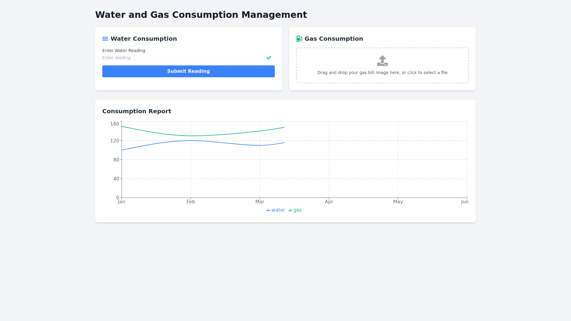Click the gas bill drop zone text

point(382,73)
